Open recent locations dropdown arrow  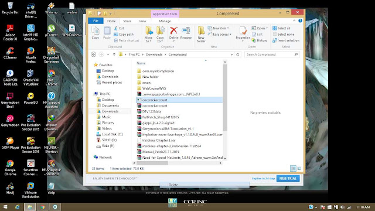coord(108,55)
